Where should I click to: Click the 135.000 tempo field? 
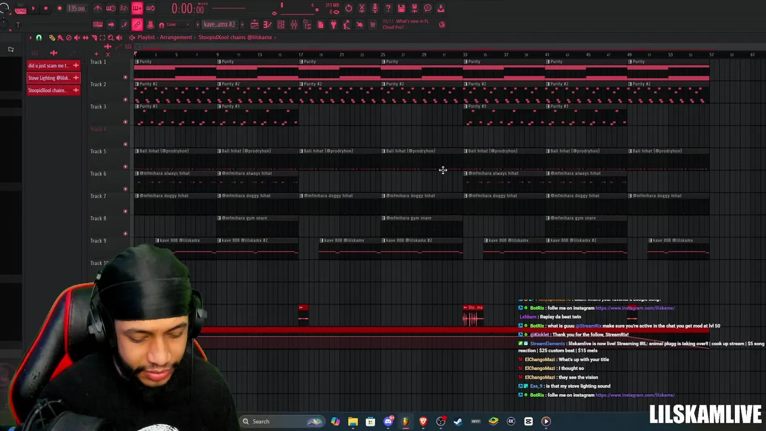(77, 8)
